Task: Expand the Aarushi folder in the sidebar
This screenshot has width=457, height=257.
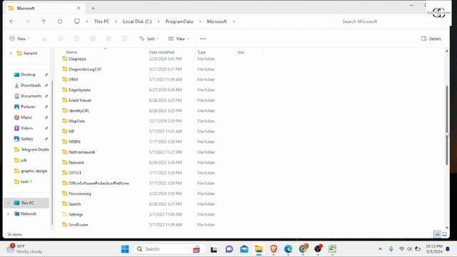Action: tap(11, 53)
